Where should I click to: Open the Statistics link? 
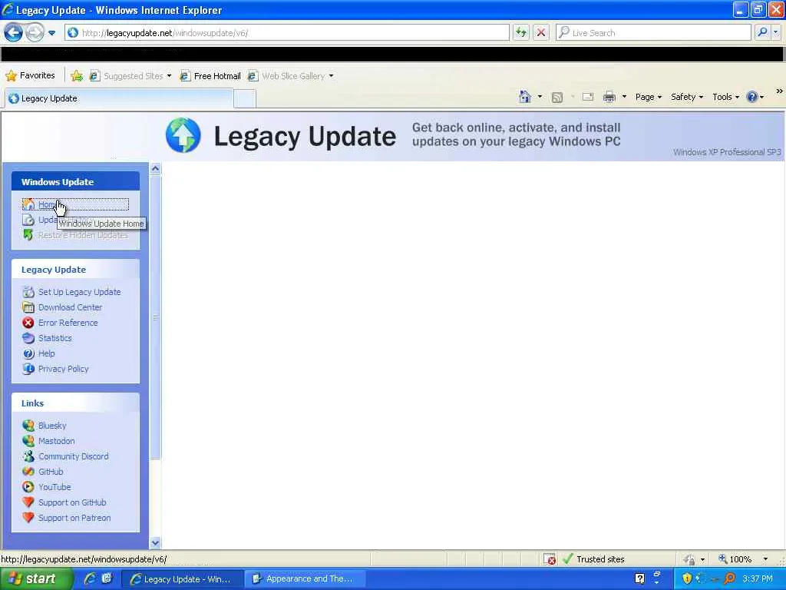pyautogui.click(x=55, y=338)
